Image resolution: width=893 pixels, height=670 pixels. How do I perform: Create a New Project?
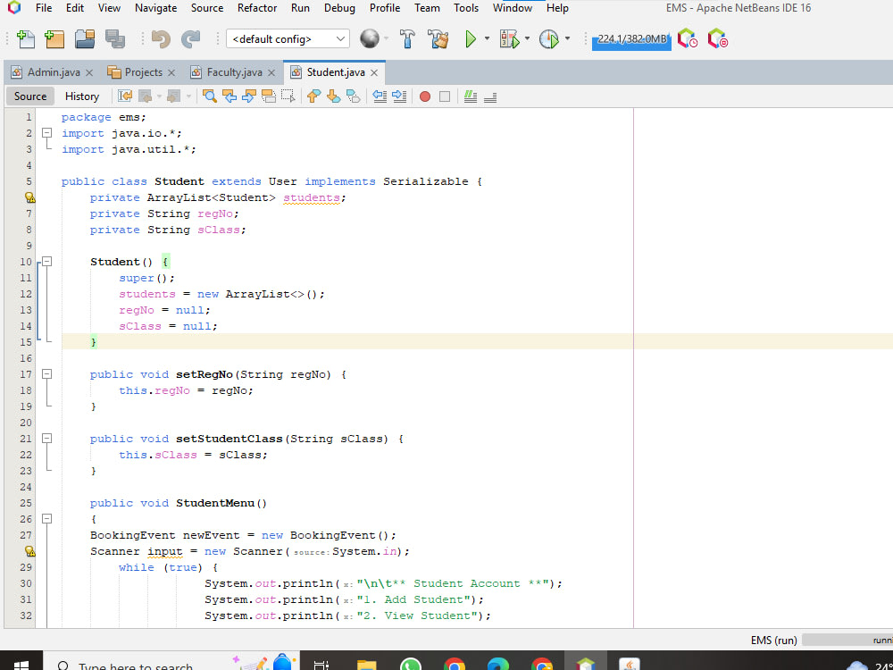[x=54, y=38]
